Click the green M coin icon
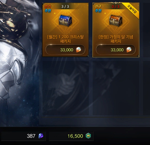This screenshot has height=145, width=150. 88,136
